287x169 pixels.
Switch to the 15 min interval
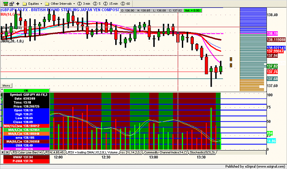[x=111, y=4]
